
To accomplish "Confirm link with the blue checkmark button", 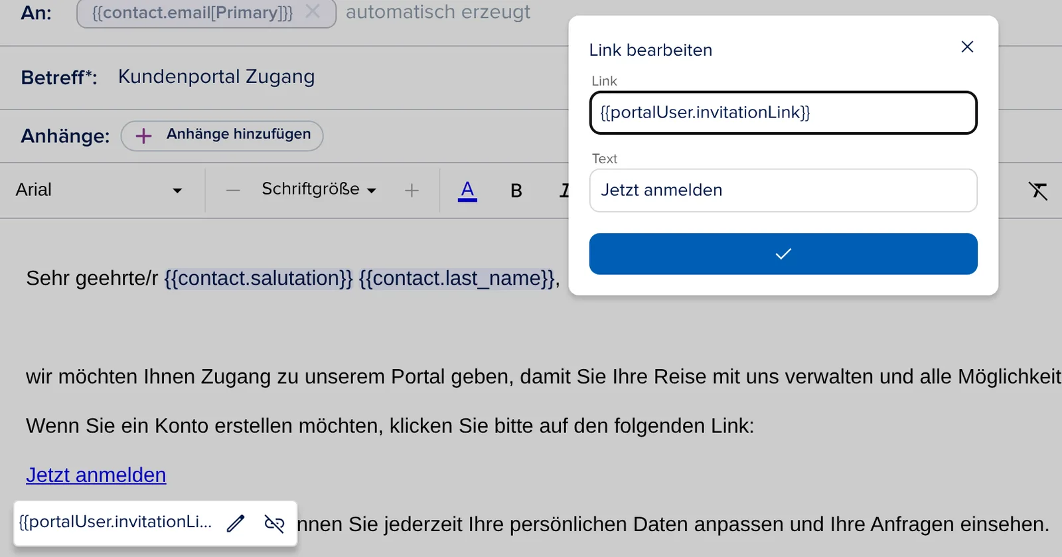I will pos(783,254).
